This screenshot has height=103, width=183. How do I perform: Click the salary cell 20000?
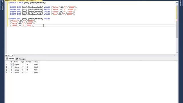[36, 73]
